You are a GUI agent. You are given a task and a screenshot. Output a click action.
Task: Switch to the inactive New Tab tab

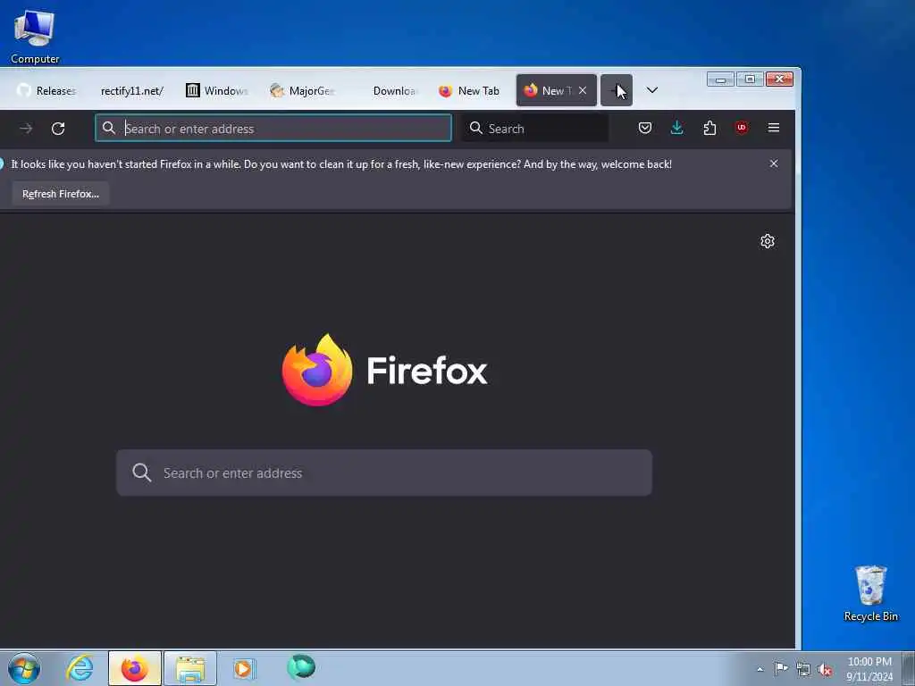tap(470, 90)
